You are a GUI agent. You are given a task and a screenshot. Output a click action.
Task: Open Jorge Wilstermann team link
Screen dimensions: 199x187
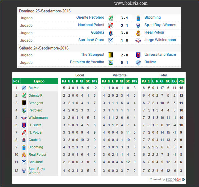(x=160, y=40)
